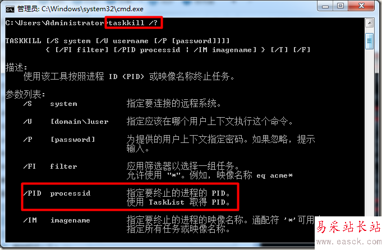Maximize the command prompt window
Screen dimensions: 382x250
[x=340, y=6]
